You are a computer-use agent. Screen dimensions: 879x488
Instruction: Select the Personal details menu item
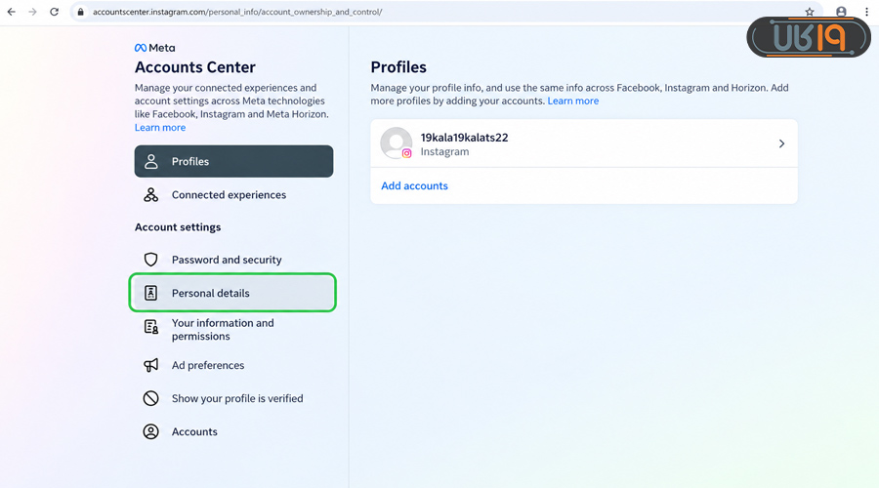tap(232, 293)
